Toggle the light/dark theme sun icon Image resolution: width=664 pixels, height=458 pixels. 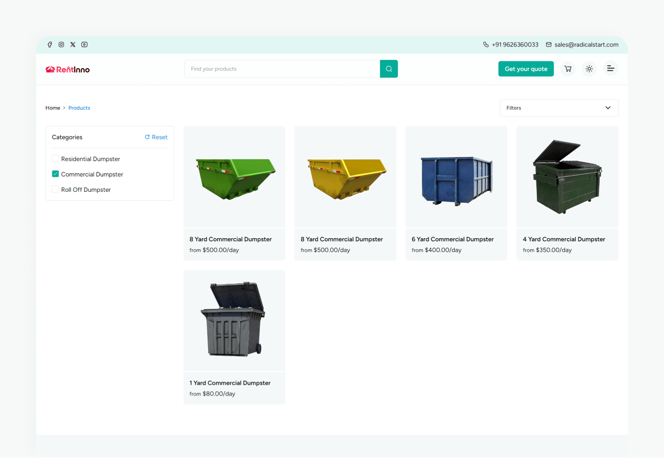(589, 69)
